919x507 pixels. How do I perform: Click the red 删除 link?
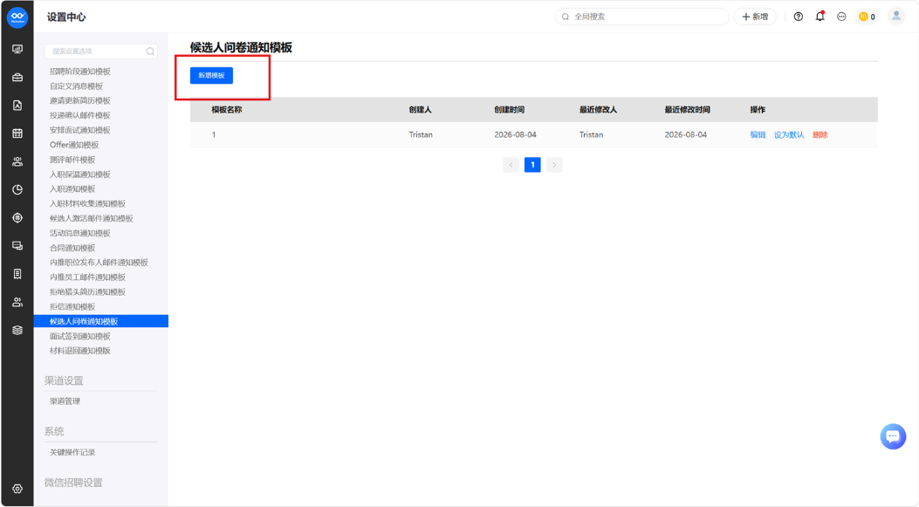tap(820, 134)
